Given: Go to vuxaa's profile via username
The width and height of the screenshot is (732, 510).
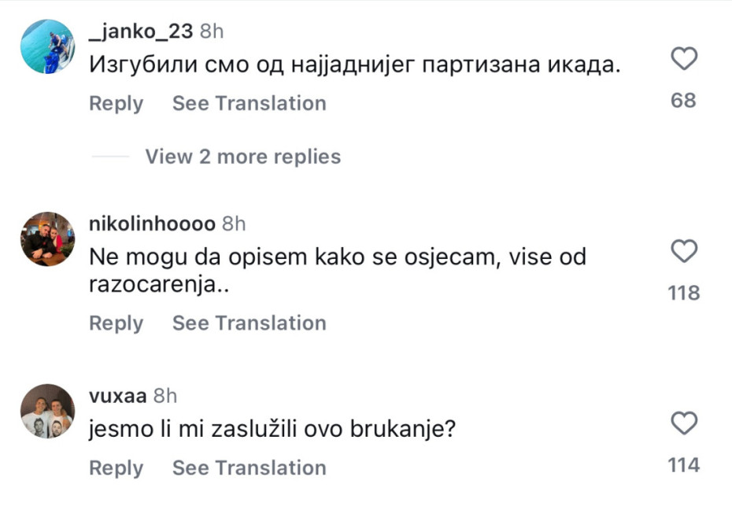Looking at the screenshot, I should [x=118, y=395].
